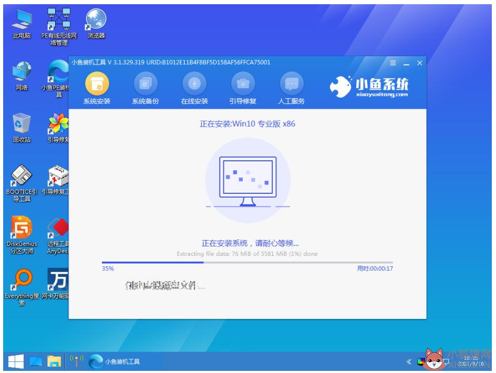This screenshot has width=496, height=373.
Task: Minimize the 小鱼装机工具 window
Action: point(407,63)
